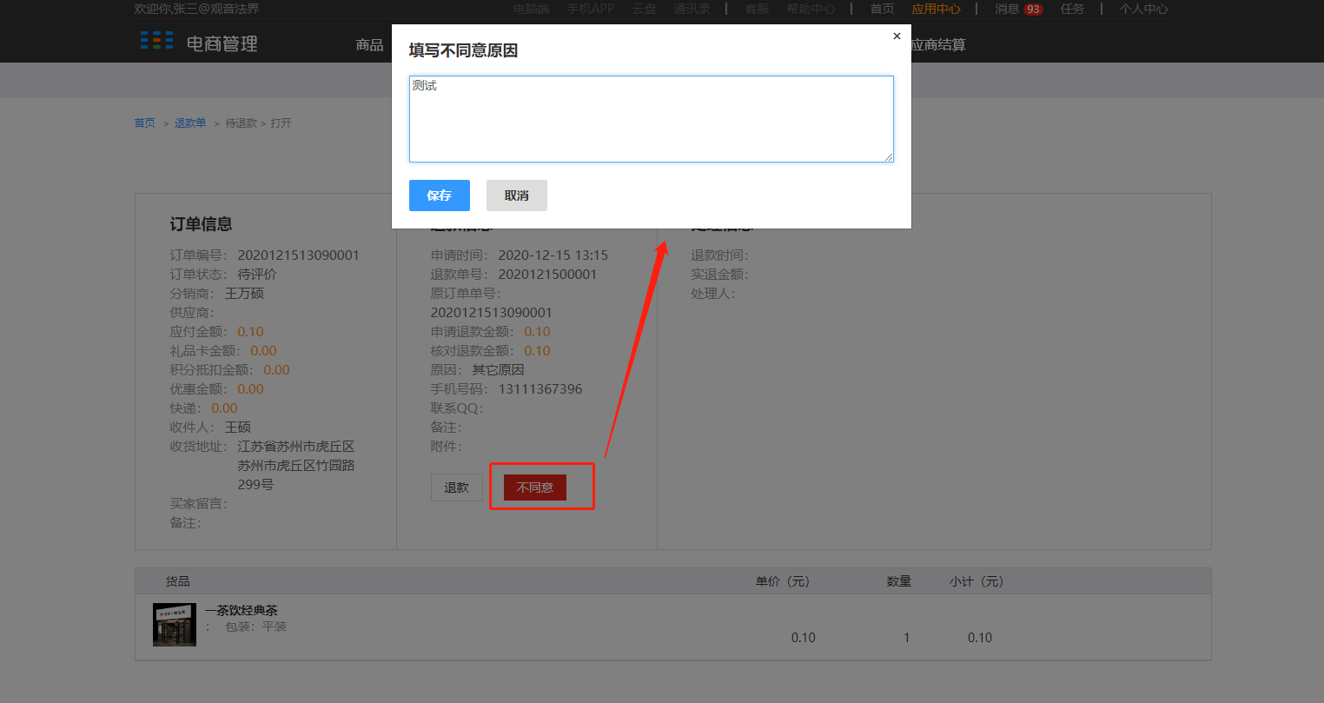1324x703 pixels.
Task: Click the 核对退款金额 value 0.10
Action: pyautogui.click(x=537, y=351)
